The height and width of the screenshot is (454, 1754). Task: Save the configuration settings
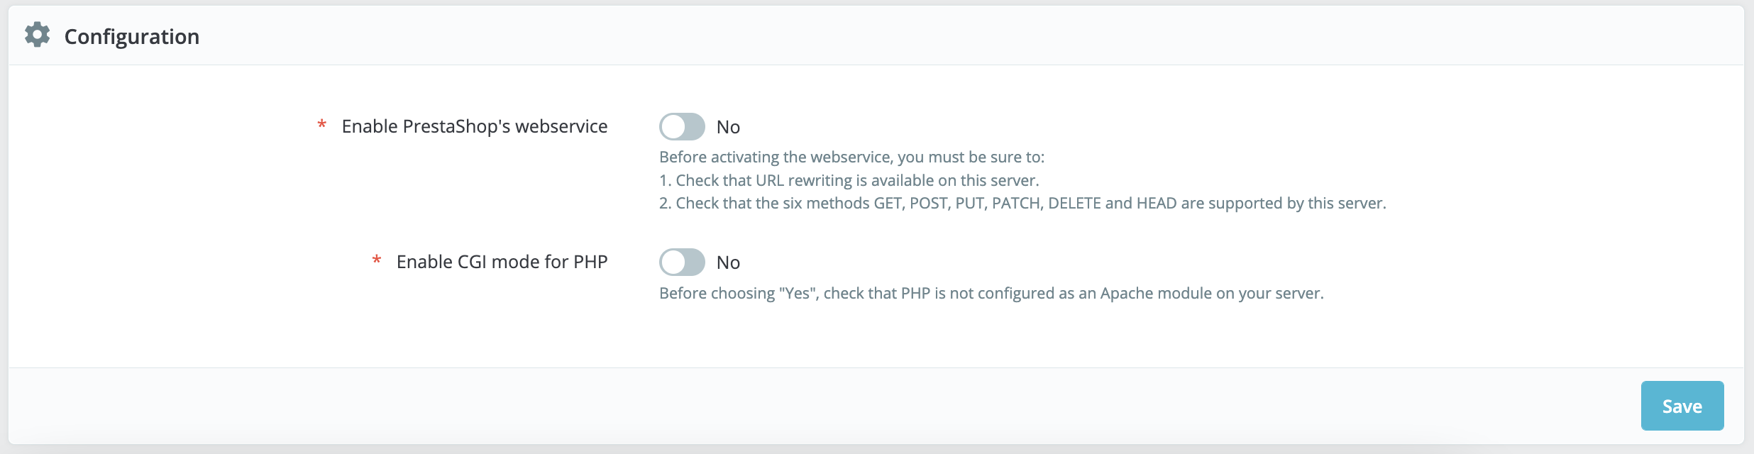pos(1682,406)
